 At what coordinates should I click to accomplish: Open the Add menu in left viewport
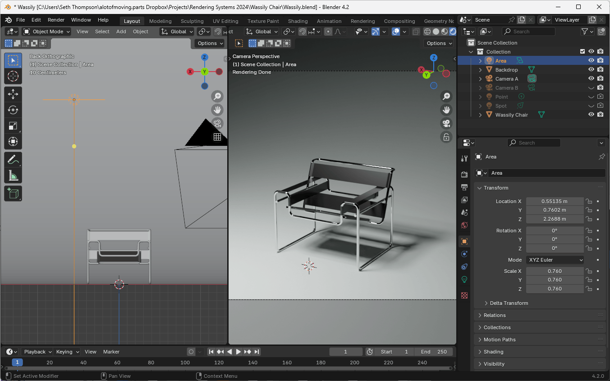121,32
